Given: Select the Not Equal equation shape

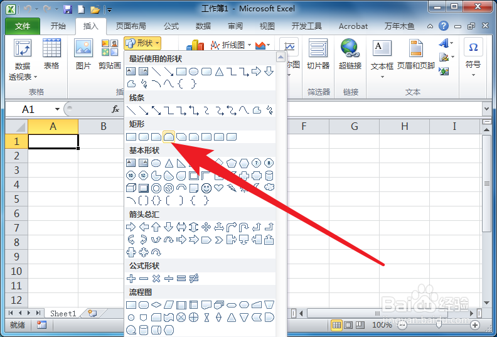Looking at the screenshot, I should 194,279.
